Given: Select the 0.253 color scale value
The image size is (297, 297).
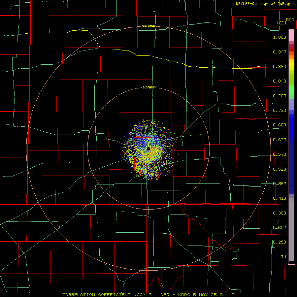Looking at the screenshot, I should 280,242.
